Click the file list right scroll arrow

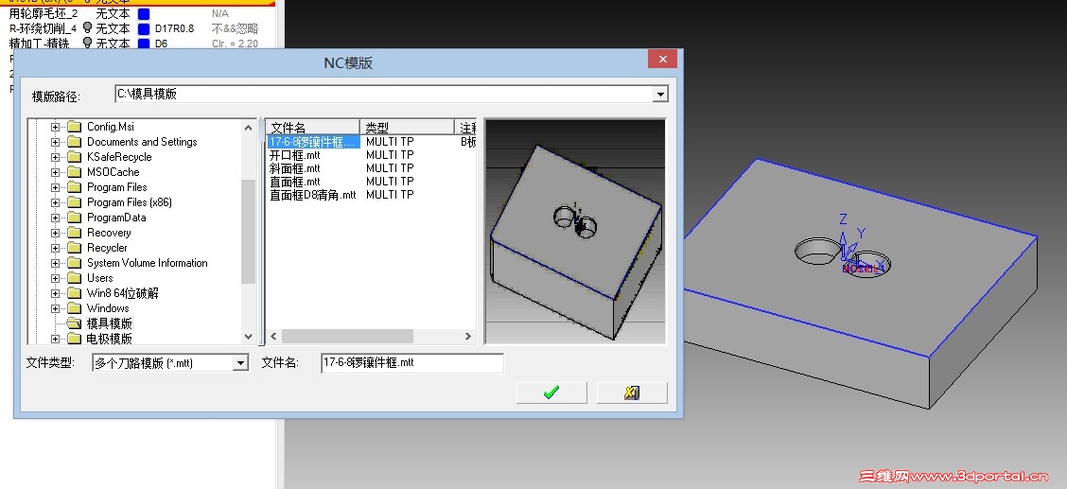[x=468, y=336]
